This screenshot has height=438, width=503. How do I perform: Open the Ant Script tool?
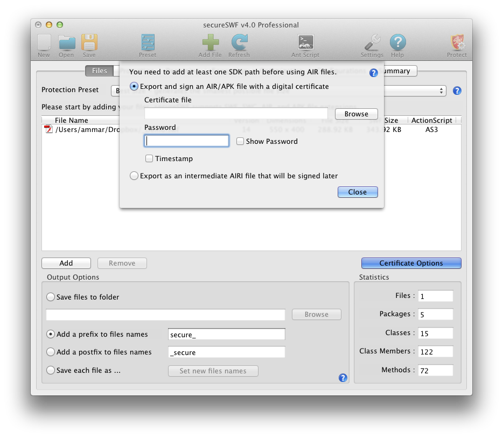point(305,44)
